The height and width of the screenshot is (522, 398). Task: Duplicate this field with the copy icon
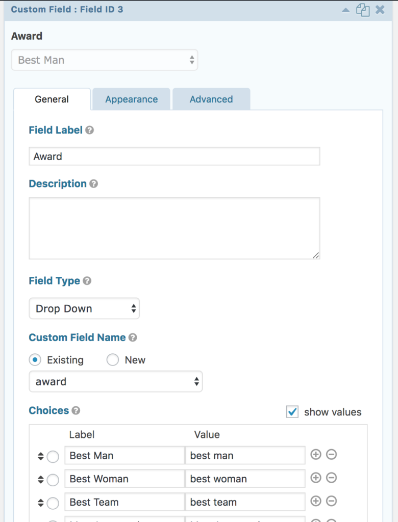pyautogui.click(x=363, y=10)
